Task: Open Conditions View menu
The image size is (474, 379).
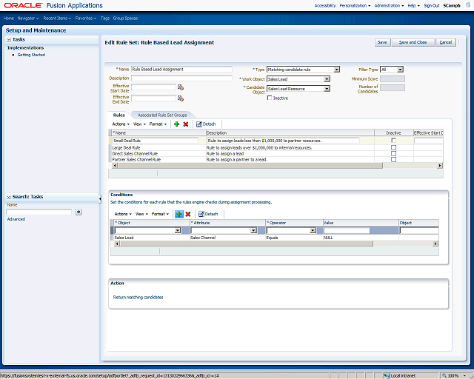Action: [x=141, y=214]
